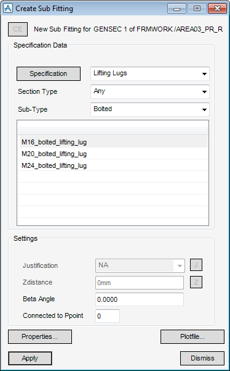This screenshot has height=371, width=230.
Task: Click the Z distance pick button
Action: pyautogui.click(x=196, y=281)
